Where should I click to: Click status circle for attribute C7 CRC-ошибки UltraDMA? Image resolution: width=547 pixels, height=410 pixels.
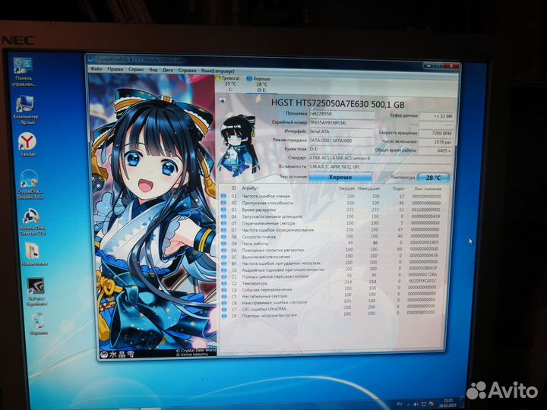[223, 310]
